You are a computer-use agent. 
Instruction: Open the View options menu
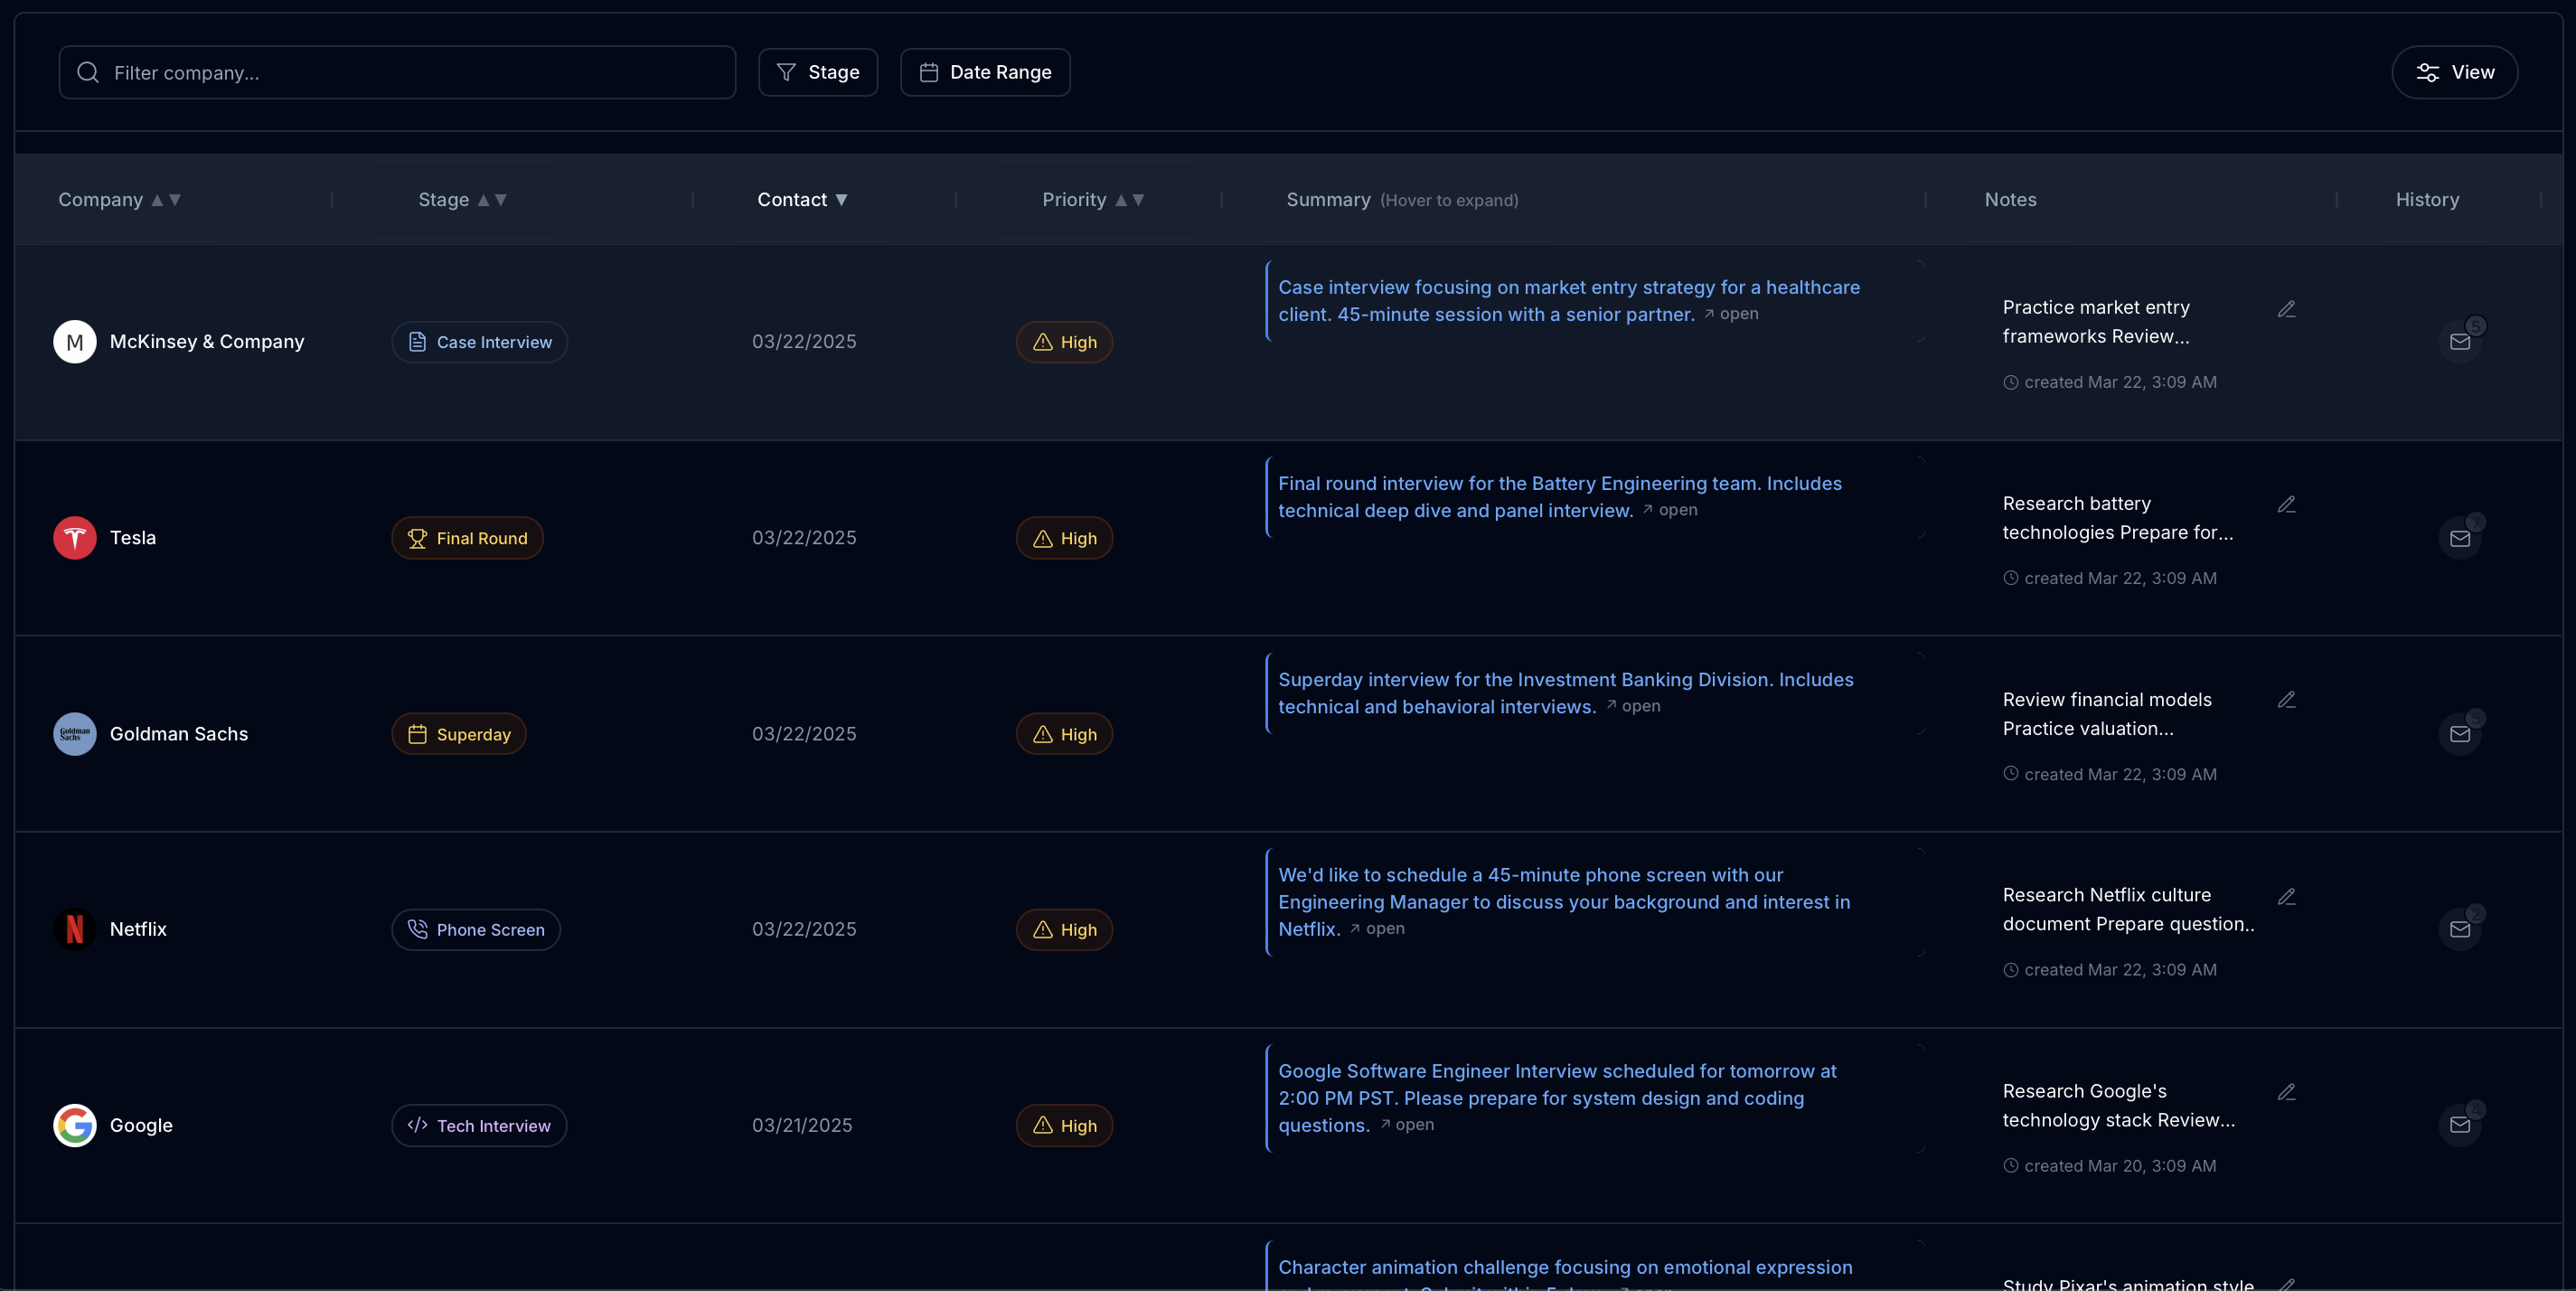[2453, 72]
